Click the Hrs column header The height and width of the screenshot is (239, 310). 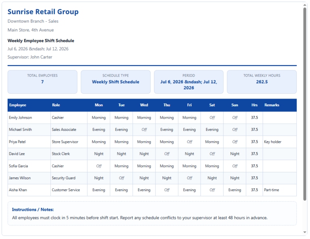point(254,105)
